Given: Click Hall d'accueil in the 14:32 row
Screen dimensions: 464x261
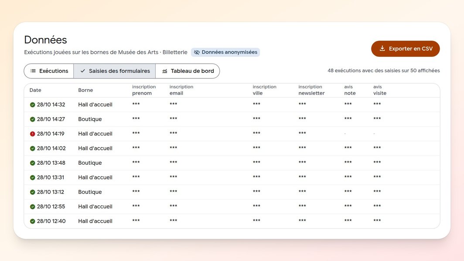Looking at the screenshot, I should 95,105.
